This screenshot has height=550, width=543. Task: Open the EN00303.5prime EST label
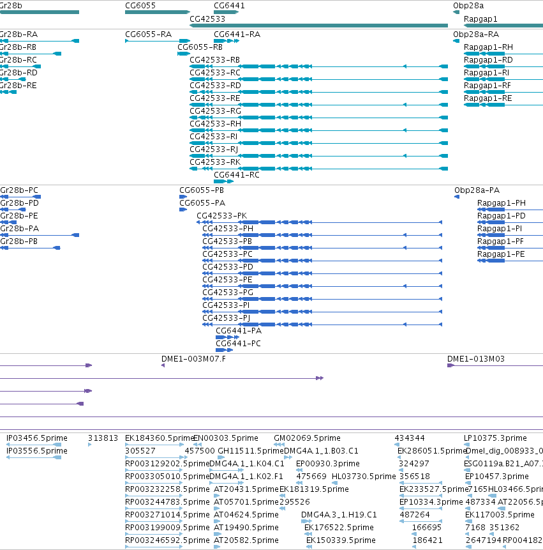[x=226, y=438]
